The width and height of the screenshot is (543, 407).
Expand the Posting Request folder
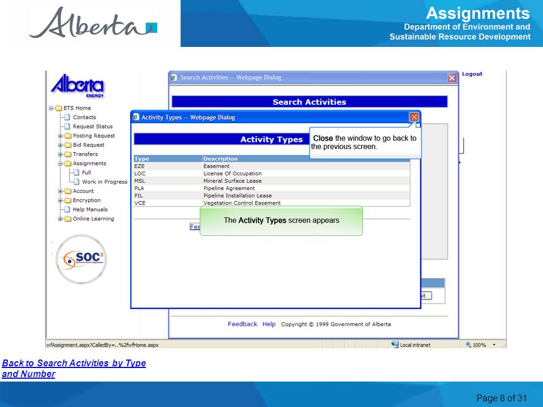[x=61, y=136]
